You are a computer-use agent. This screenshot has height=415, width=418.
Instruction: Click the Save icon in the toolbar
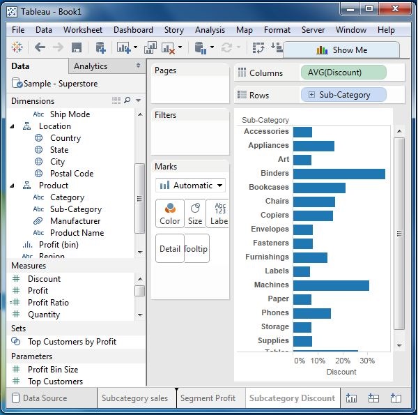[77, 48]
